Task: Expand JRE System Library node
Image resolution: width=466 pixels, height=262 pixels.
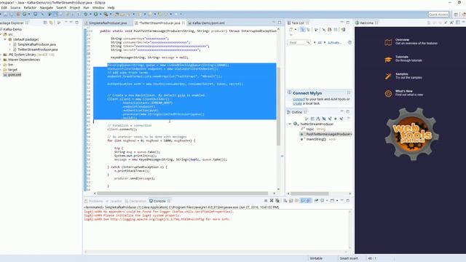Action: tap(1, 55)
